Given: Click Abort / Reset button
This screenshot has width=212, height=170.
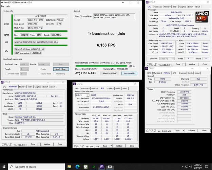Looking at the screenshot, I should tap(61, 69).
